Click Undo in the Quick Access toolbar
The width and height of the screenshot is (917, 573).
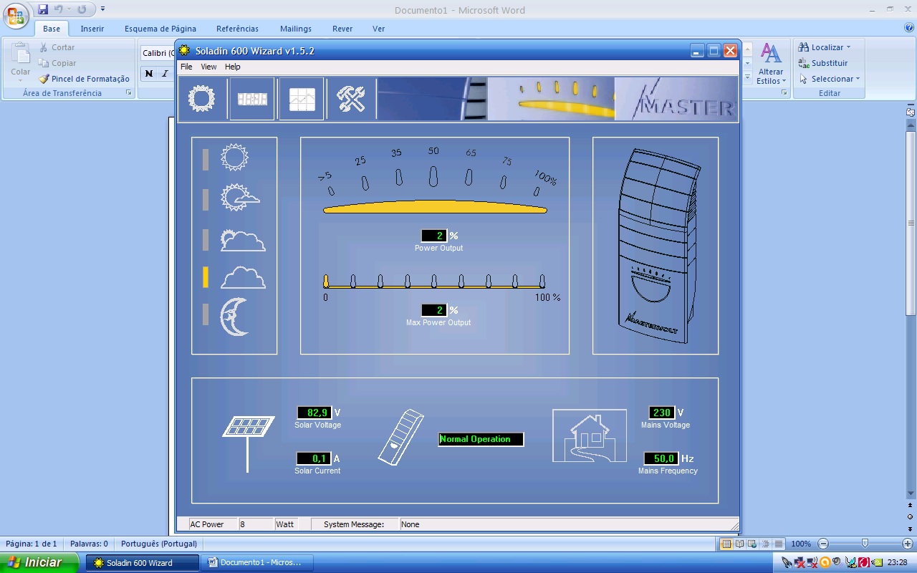click(59, 9)
